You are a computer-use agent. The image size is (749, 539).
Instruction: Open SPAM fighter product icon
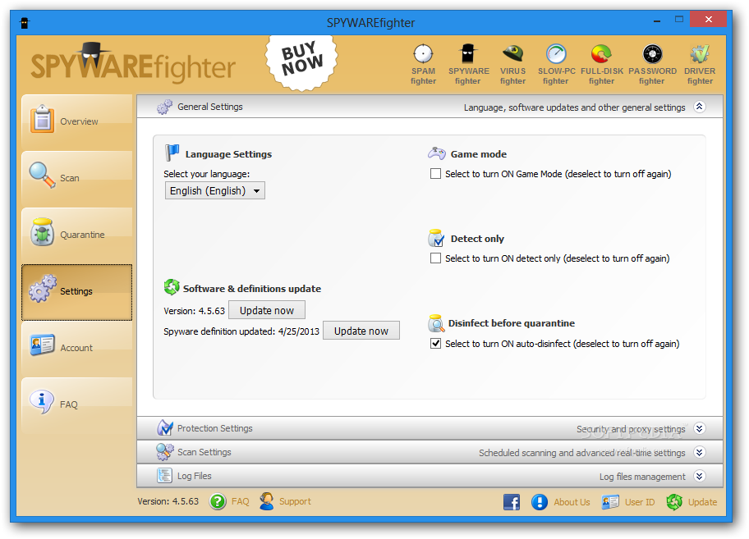click(x=423, y=64)
